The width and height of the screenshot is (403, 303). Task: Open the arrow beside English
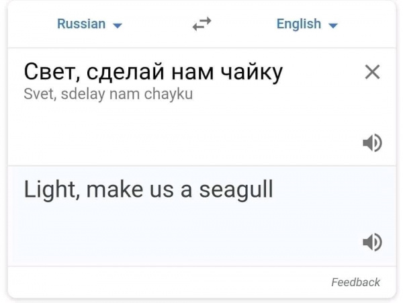333,26
